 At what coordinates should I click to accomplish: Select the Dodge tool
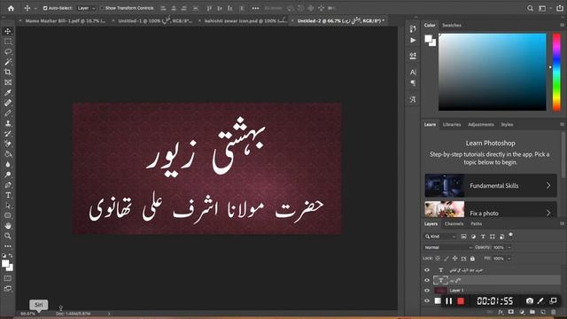pyautogui.click(x=8, y=175)
